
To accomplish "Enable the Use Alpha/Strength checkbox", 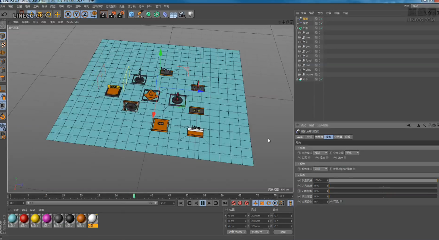I will (354, 169).
